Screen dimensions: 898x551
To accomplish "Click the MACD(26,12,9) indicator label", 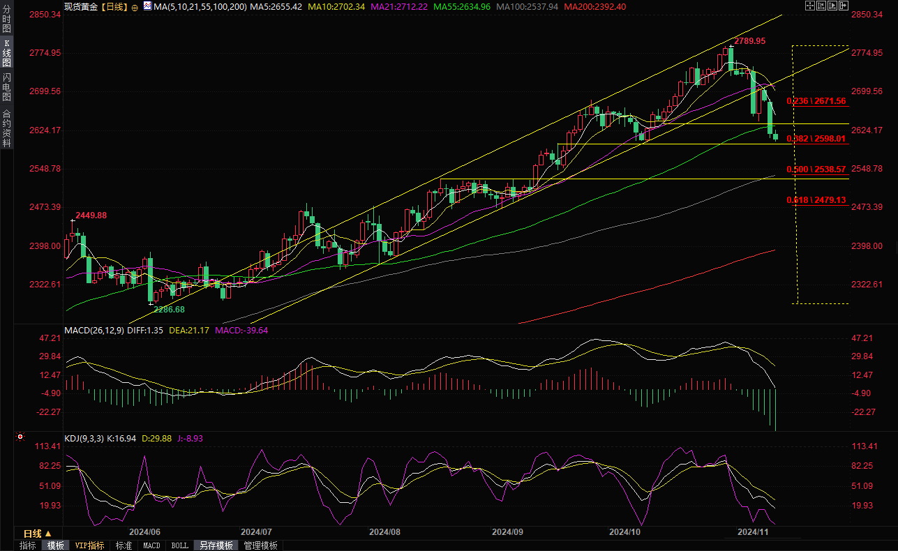I will coord(94,331).
